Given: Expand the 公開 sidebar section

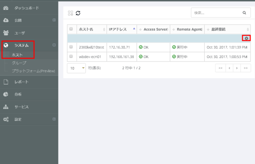Looking at the screenshot, I should coord(54,20).
